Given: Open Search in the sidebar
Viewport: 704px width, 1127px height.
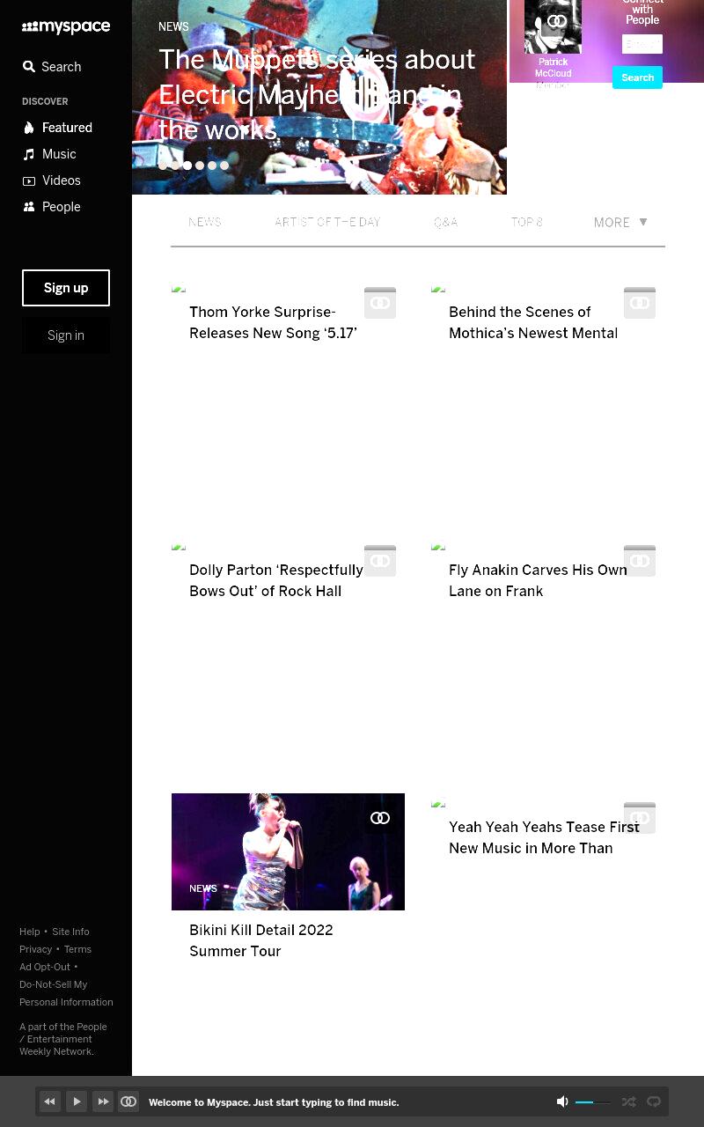Looking at the screenshot, I should [52, 67].
